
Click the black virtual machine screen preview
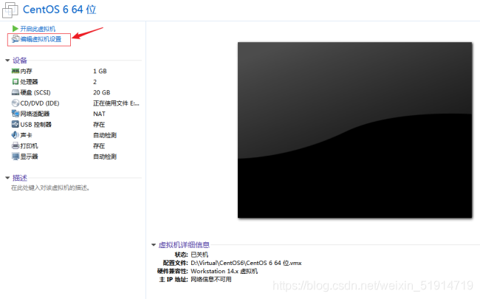(x=354, y=130)
